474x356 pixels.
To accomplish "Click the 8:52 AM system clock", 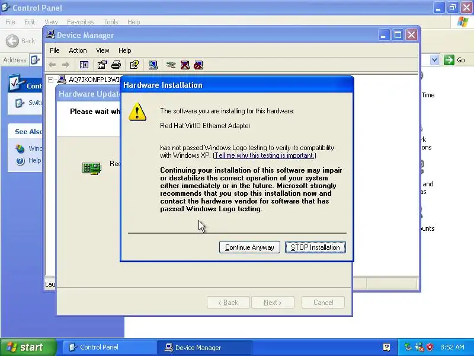I will 452,347.
